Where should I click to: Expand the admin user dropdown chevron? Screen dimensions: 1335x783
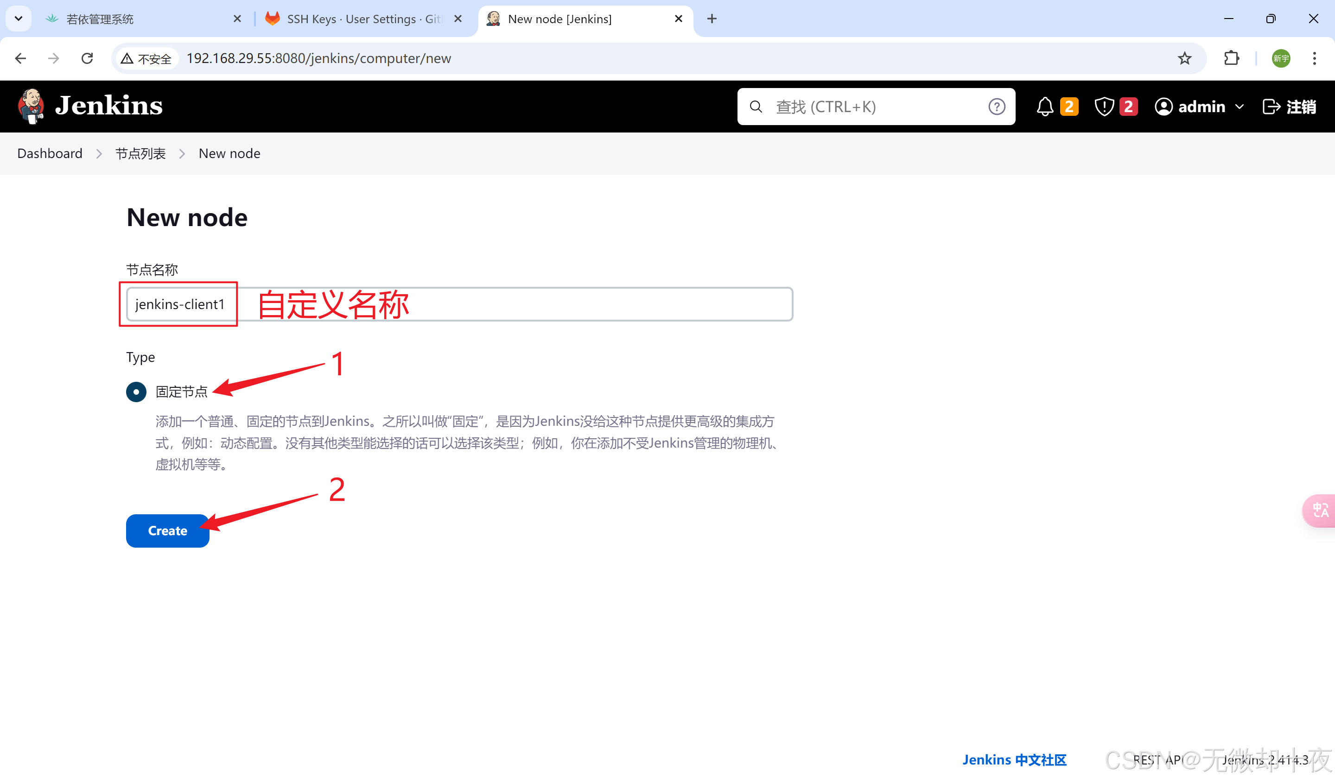[x=1240, y=107]
